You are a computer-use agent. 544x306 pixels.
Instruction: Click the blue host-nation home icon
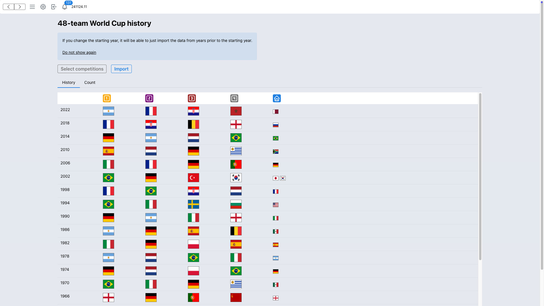[277, 98]
